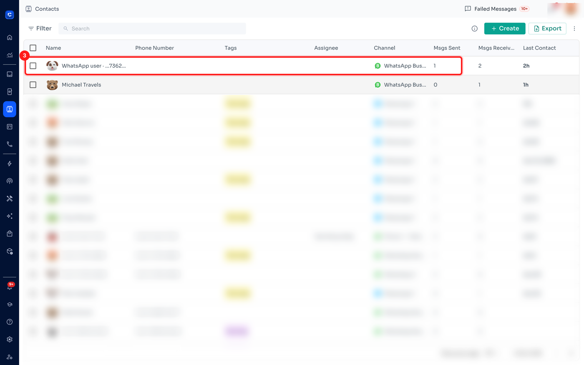The image size is (584, 365).
Task: Click the 1h last contact value
Action: point(526,85)
